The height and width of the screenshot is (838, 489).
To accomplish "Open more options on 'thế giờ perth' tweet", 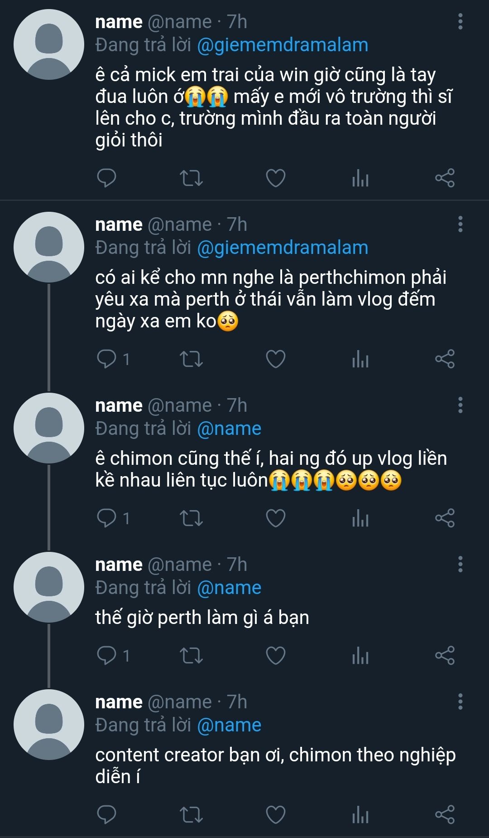I will pyautogui.click(x=460, y=565).
